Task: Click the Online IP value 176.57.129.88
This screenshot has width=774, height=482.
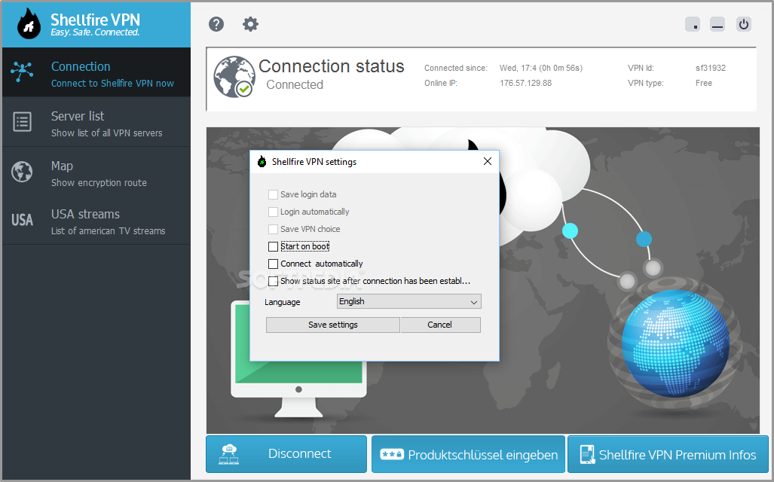Action: (526, 83)
